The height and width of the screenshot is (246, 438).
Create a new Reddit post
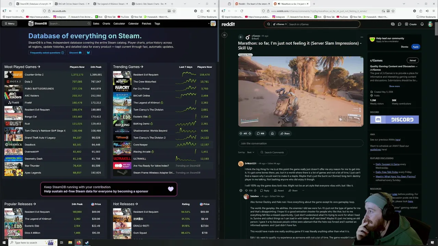click(411, 24)
